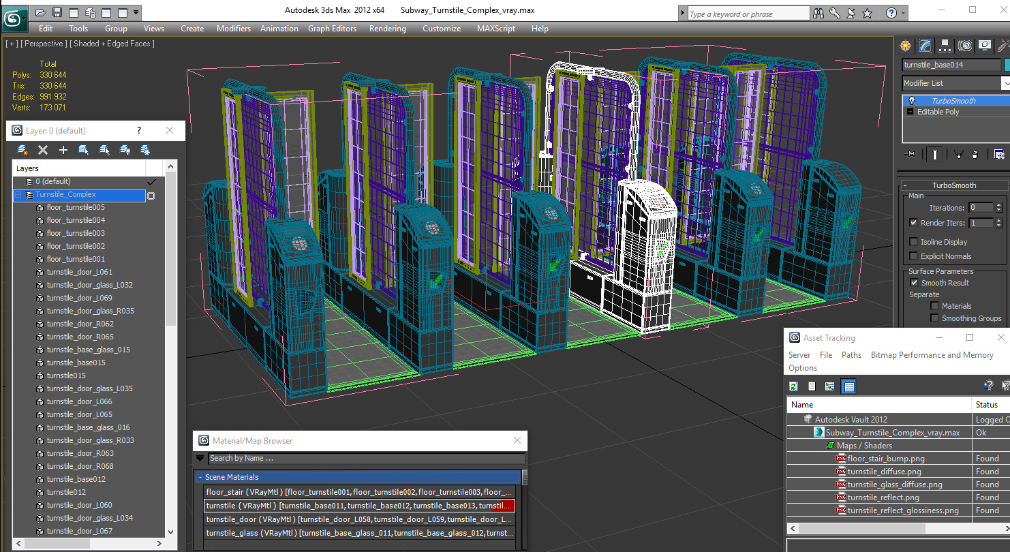1010x552 pixels.
Task: Click the Create New Layer icon in Layer dialog
Action: (22, 150)
